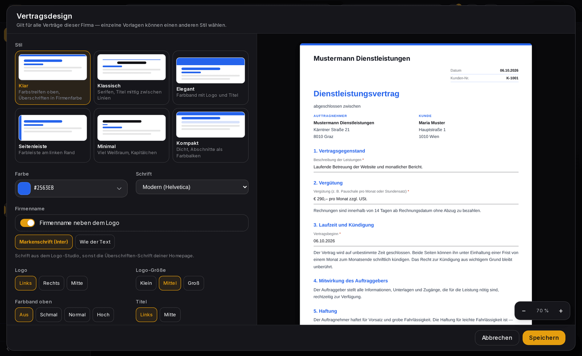Zoom out preview with minus icon
This screenshot has height=356, width=582.
tap(524, 311)
